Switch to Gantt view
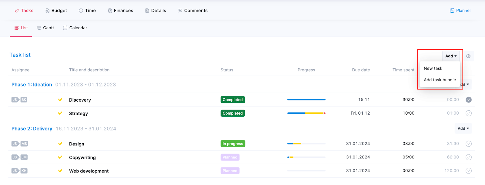 click(x=45, y=28)
